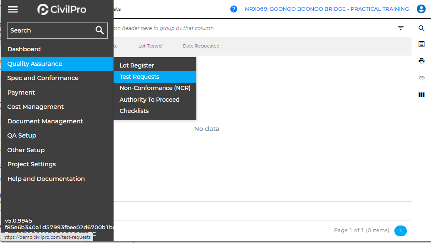Click the filter icon above the grid
This screenshot has width=431, height=243.
coord(401,28)
